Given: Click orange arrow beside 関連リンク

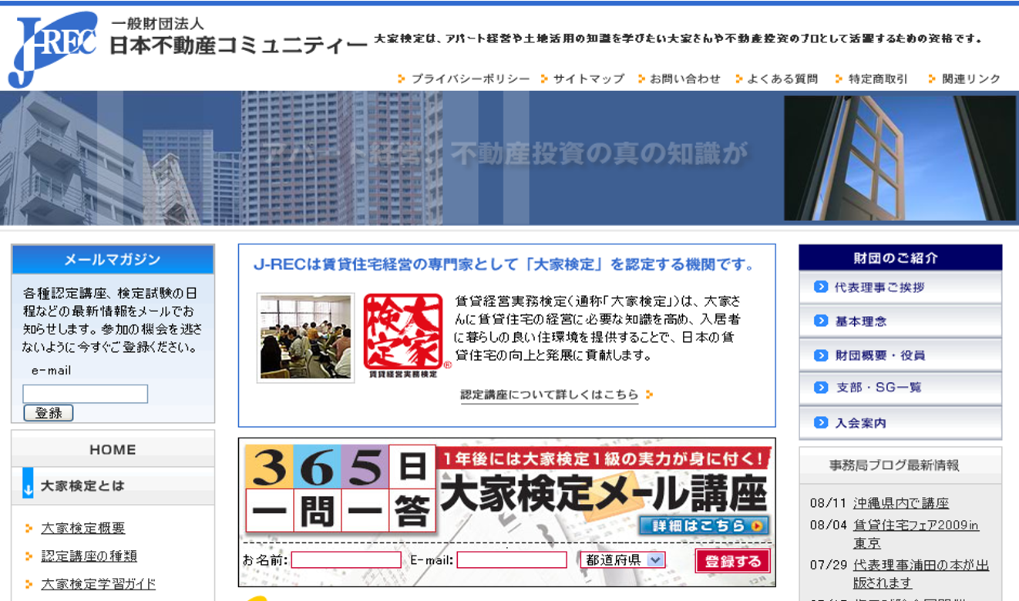Looking at the screenshot, I should tap(932, 79).
